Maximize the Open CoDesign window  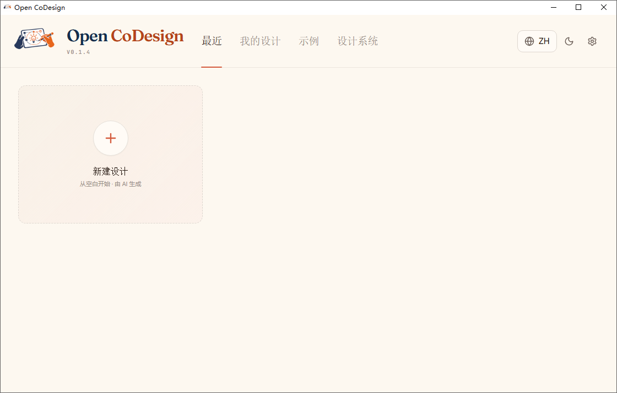578,7
